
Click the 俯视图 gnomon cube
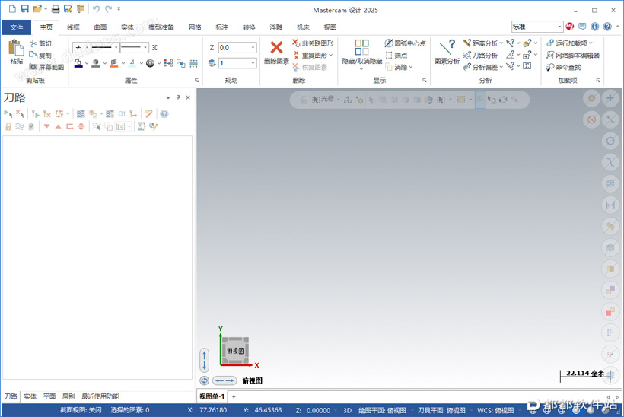tap(236, 351)
